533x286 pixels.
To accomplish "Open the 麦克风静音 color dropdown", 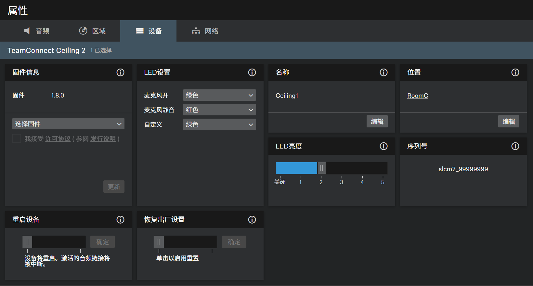I will point(219,110).
